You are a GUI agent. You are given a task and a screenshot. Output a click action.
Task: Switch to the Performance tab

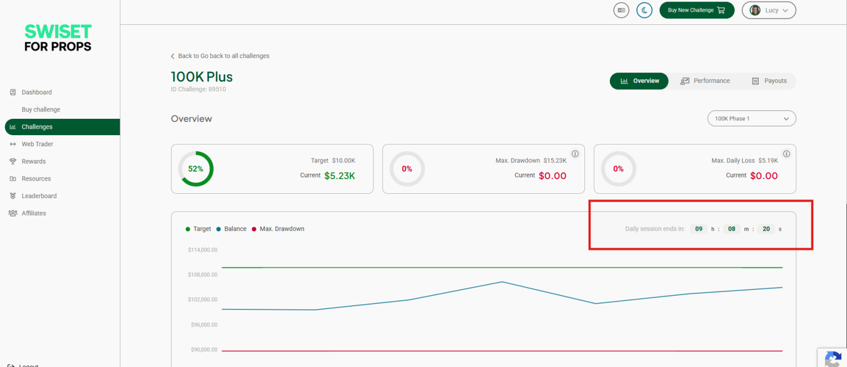[x=705, y=81]
